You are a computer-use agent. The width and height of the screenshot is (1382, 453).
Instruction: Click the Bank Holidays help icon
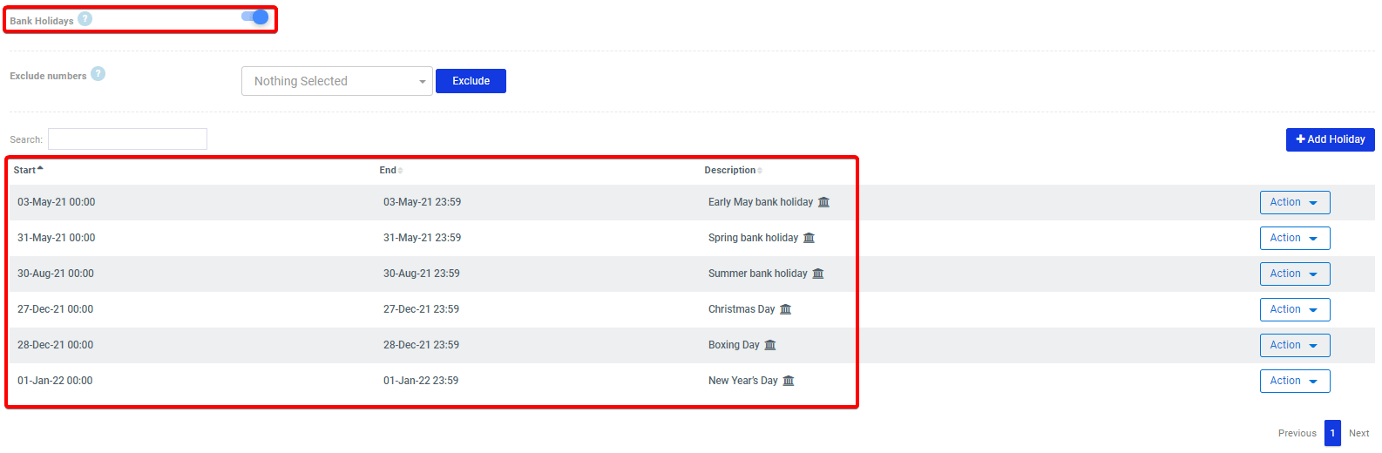[85, 18]
